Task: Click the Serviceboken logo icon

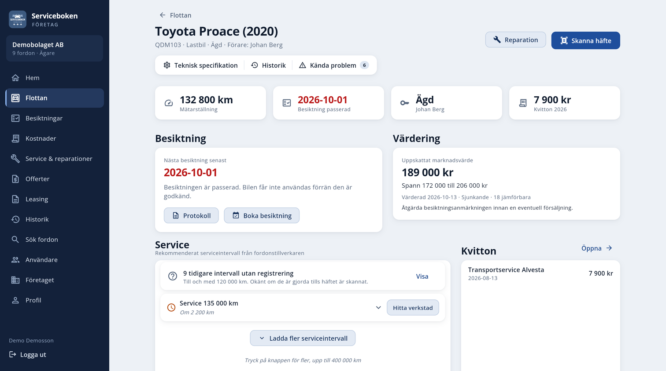Action: point(18,19)
